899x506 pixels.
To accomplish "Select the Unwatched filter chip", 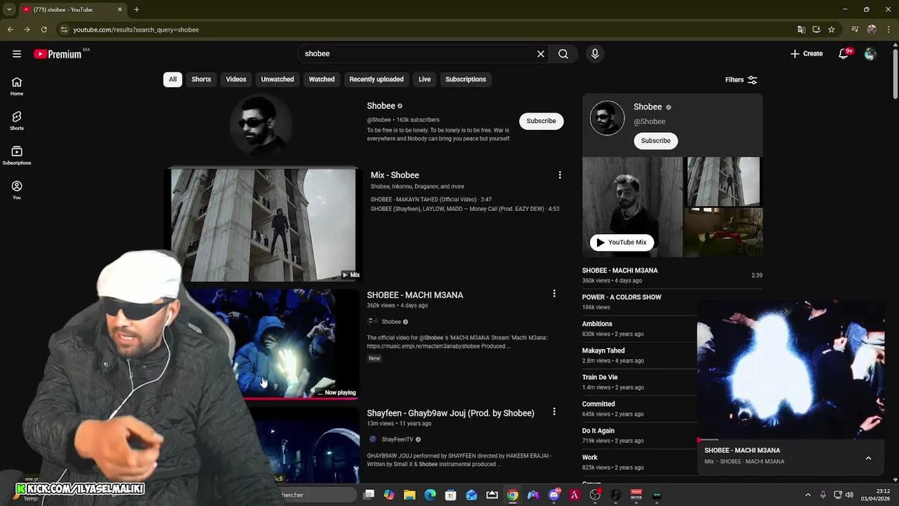I will tap(277, 79).
